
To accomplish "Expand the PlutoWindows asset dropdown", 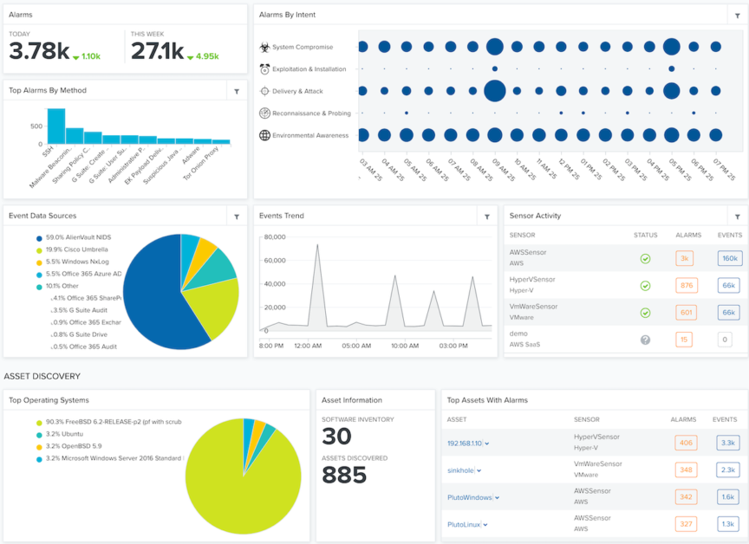I will pos(497,497).
